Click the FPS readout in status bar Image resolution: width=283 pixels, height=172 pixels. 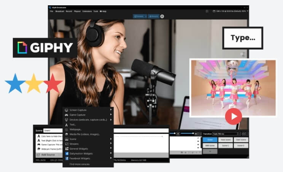[41, 160]
